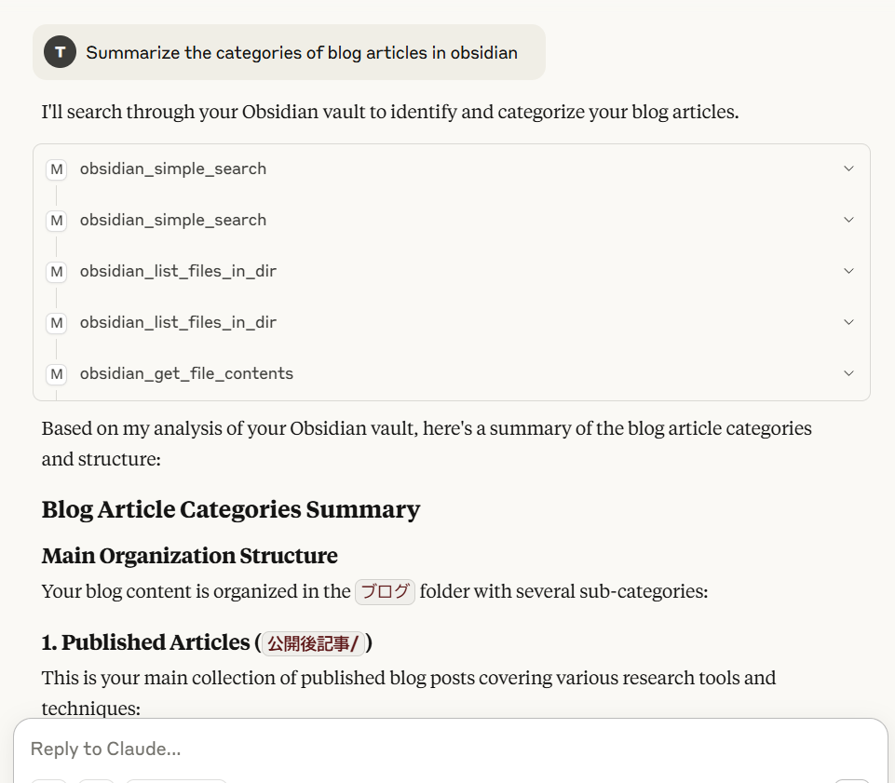Click the ブログ folder code chip
Image resolution: width=895 pixels, height=783 pixels.
[385, 592]
